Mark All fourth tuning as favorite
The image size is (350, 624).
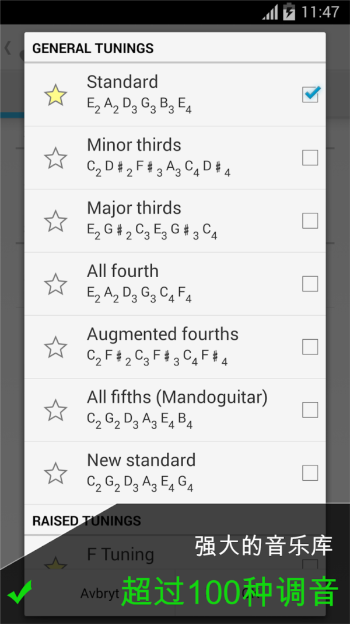coord(55,284)
